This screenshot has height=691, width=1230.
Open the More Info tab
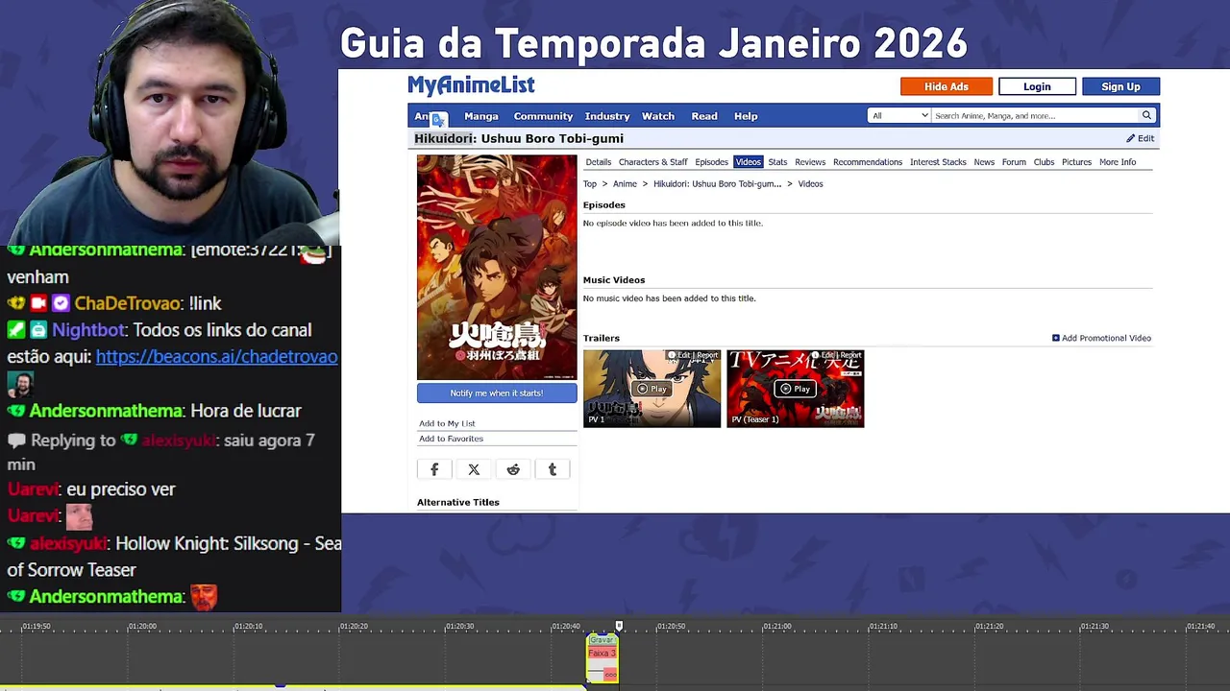(x=1118, y=162)
